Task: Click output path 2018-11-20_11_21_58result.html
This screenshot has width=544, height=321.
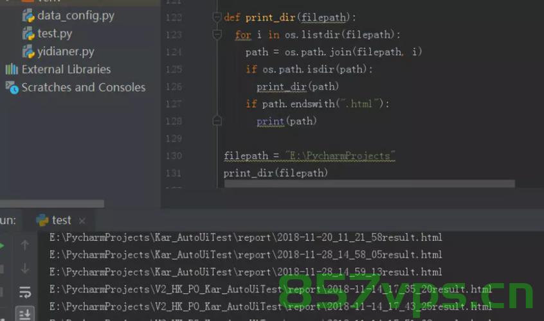Action: (246, 238)
